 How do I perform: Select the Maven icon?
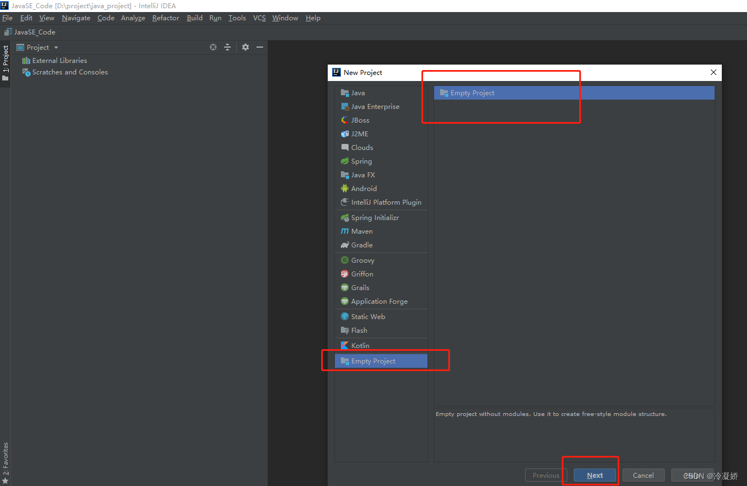click(345, 232)
